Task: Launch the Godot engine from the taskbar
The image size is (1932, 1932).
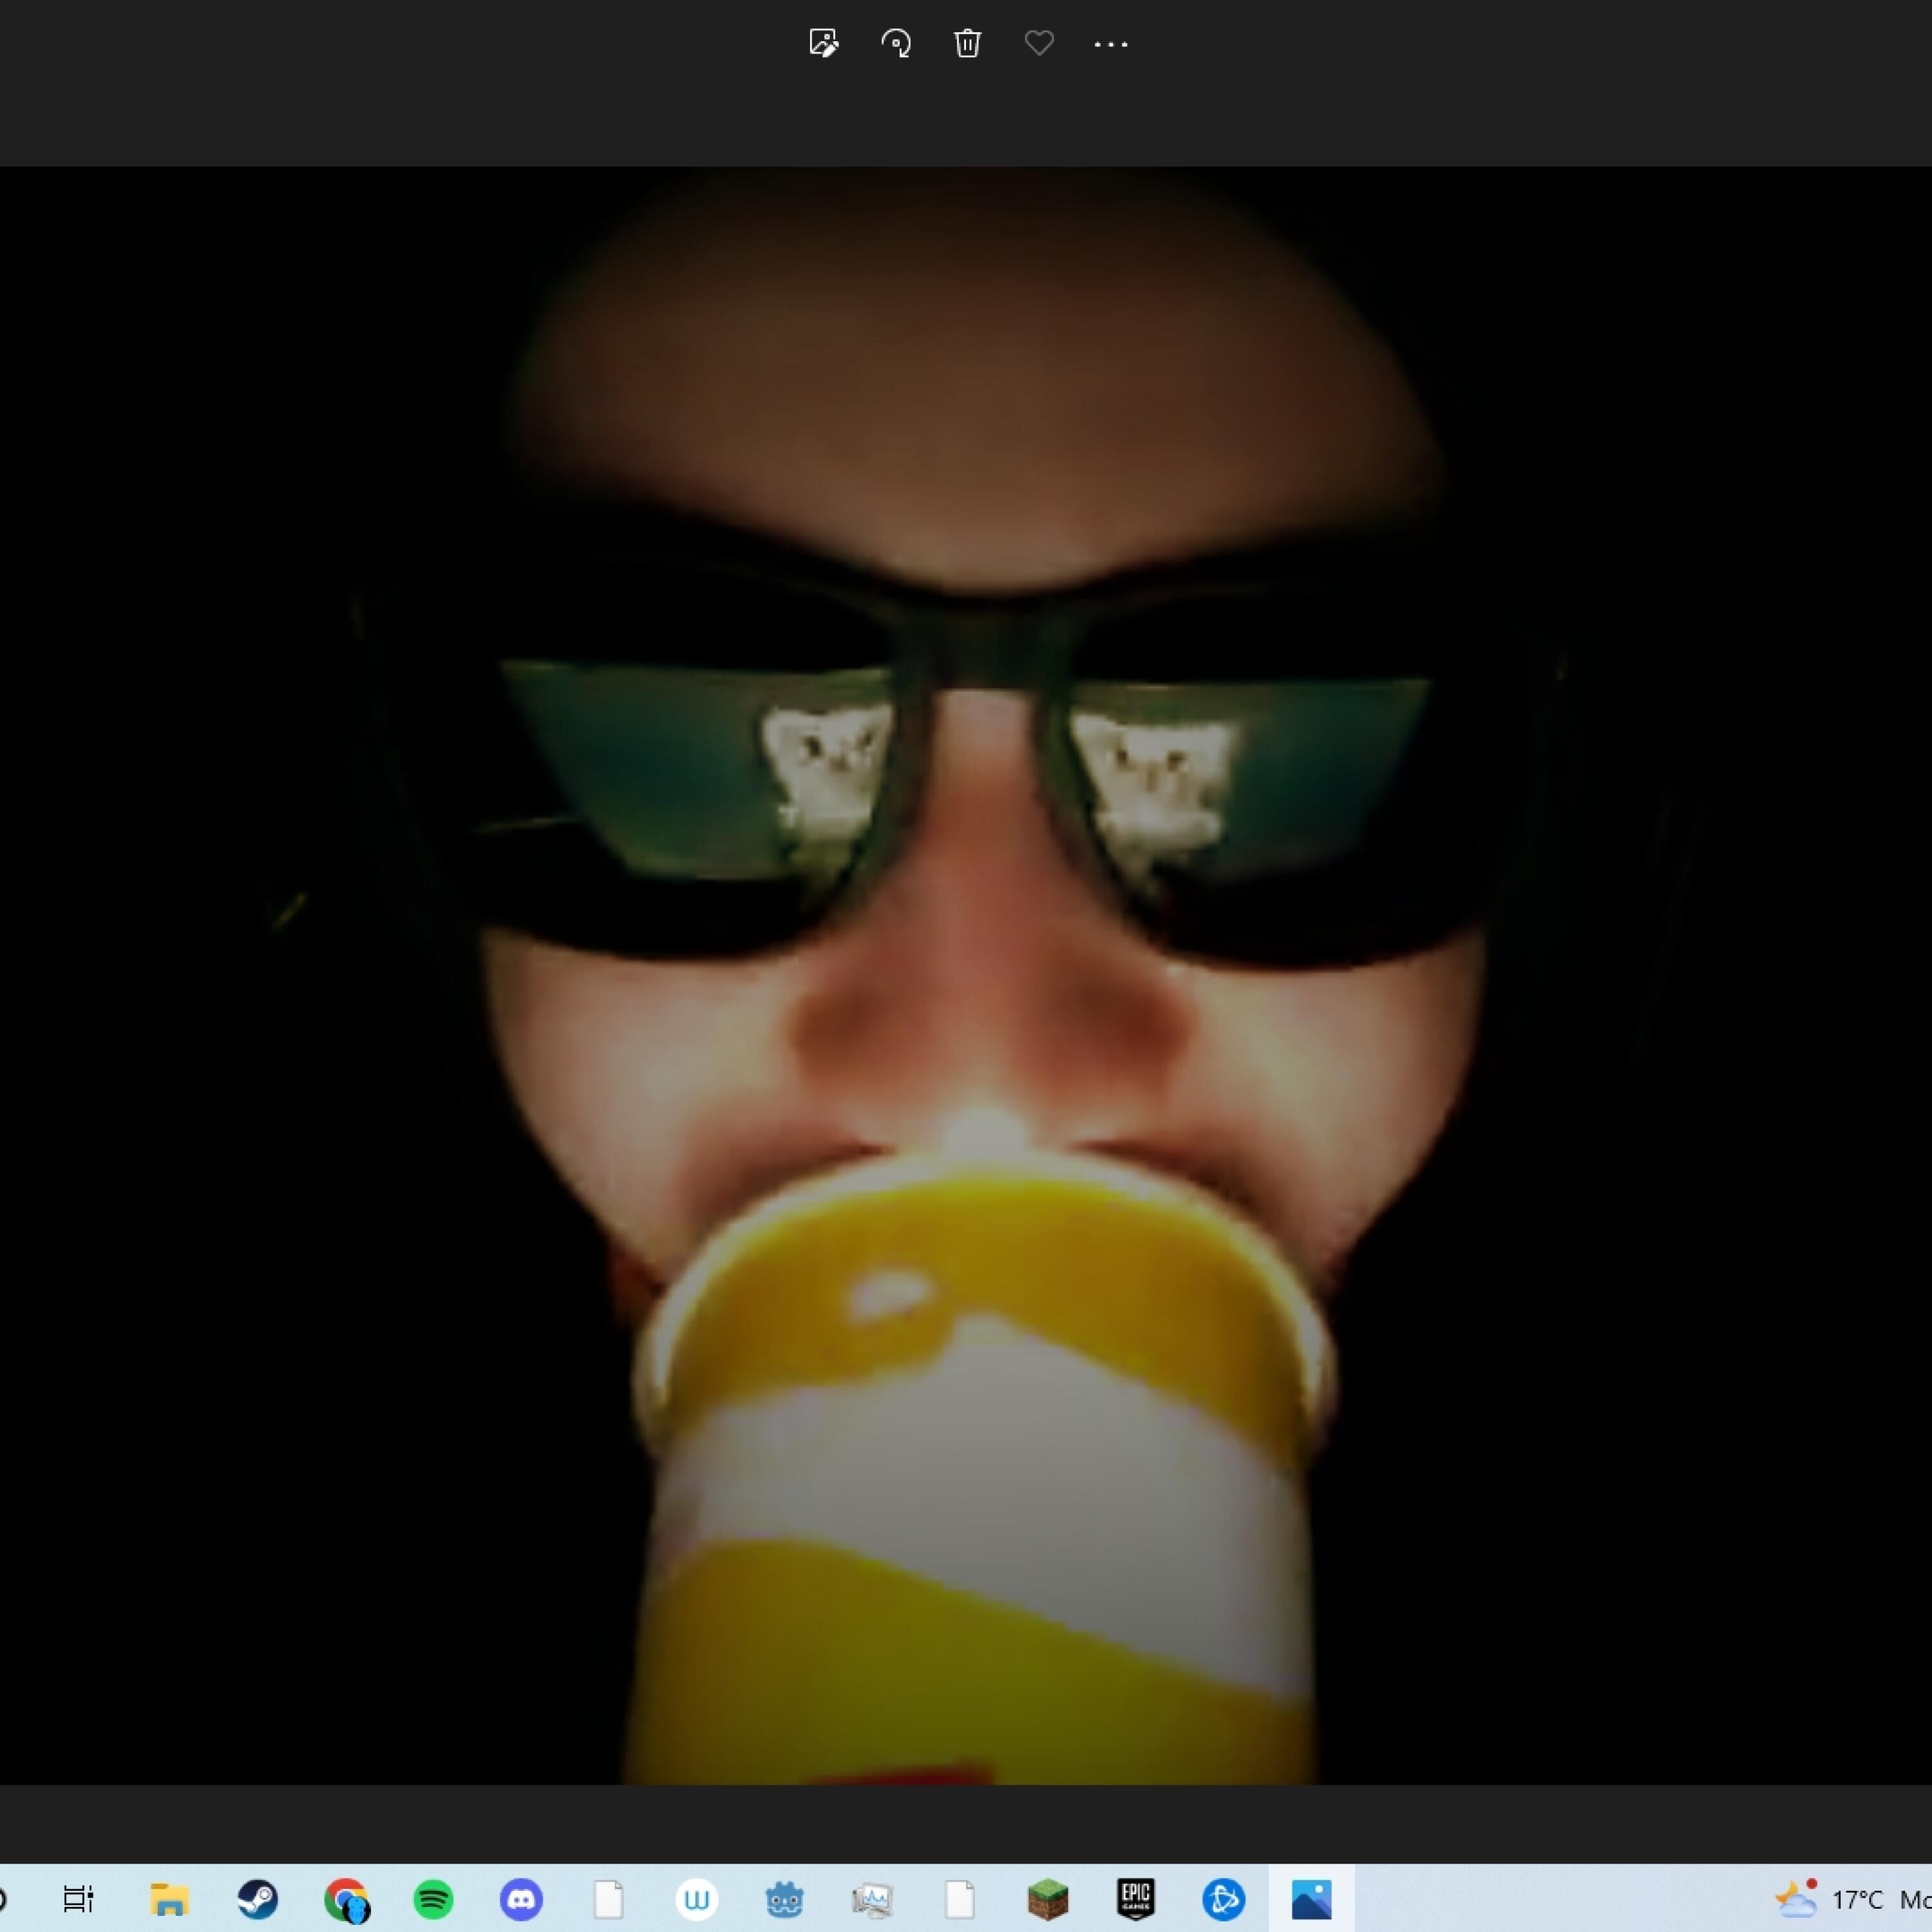Action: [x=784, y=1898]
